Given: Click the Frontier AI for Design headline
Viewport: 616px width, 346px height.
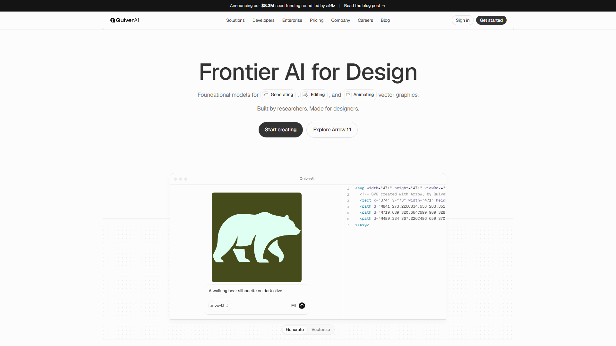Looking at the screenshot, I should coord(308,72).
